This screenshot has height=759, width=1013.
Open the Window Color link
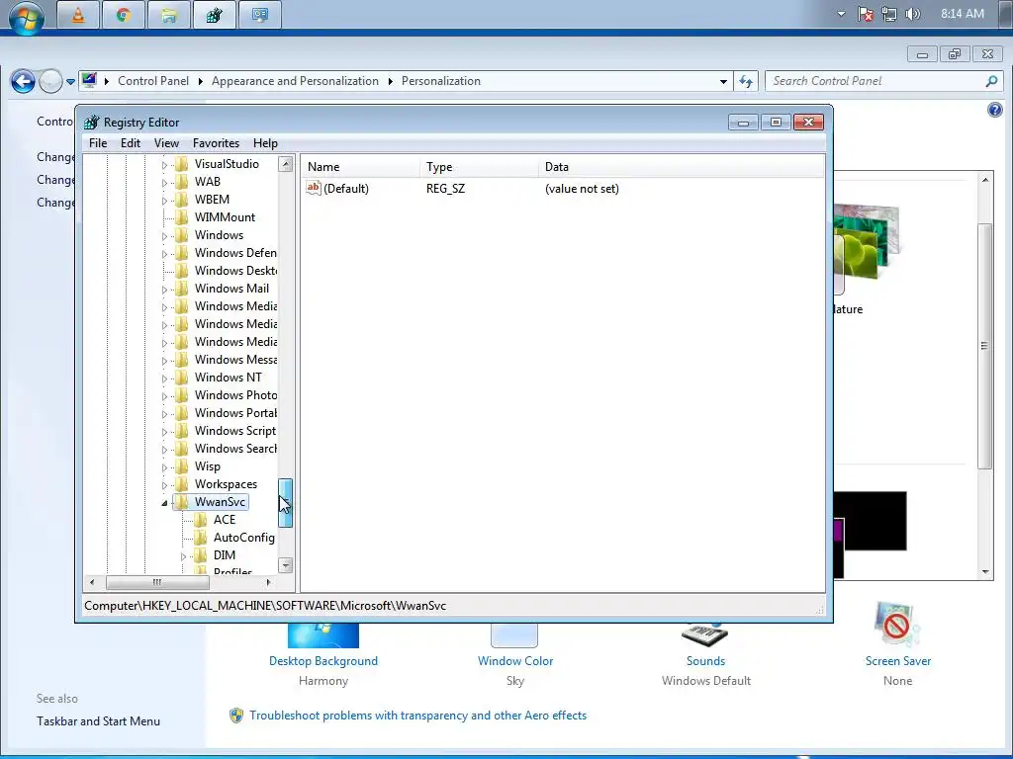(x=514, y=661)
